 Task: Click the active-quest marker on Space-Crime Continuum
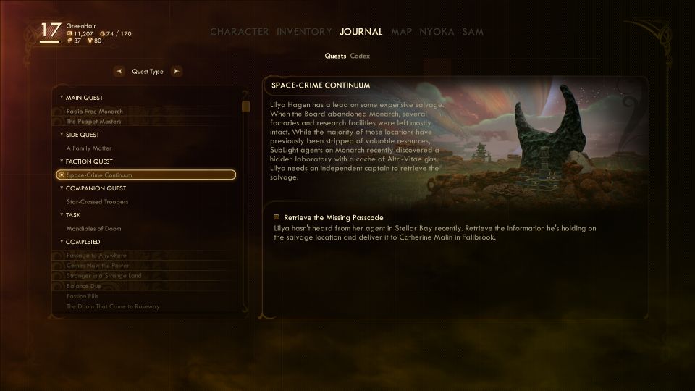click(62, 175)
